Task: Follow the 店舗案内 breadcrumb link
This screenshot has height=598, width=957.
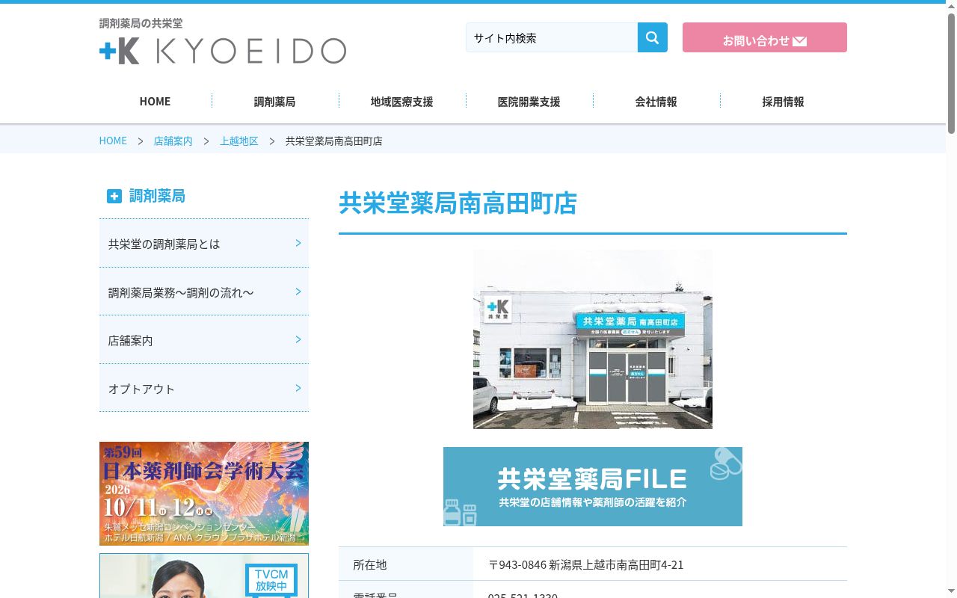Action: [173, 141]
